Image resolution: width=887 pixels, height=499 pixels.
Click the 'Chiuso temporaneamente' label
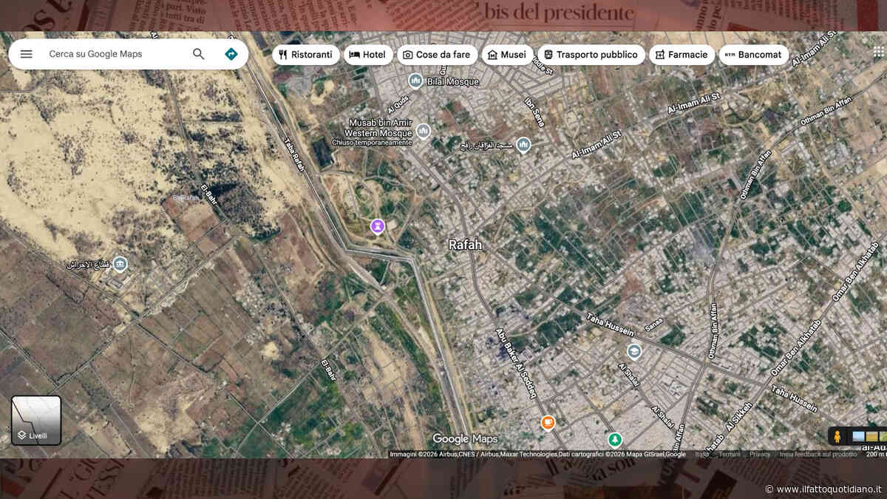[x=372, y=142]
